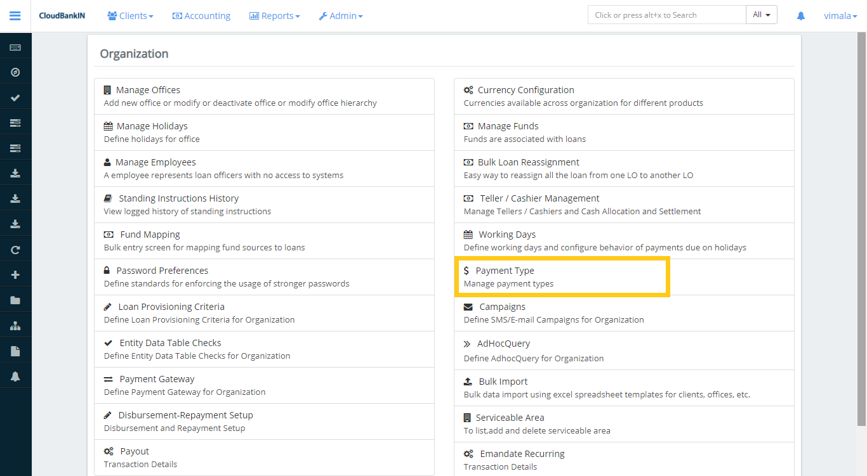Open the folder icon in left sidebar
Image resolution: width=867 pixels, height=476 pixels.
(15, 300)
